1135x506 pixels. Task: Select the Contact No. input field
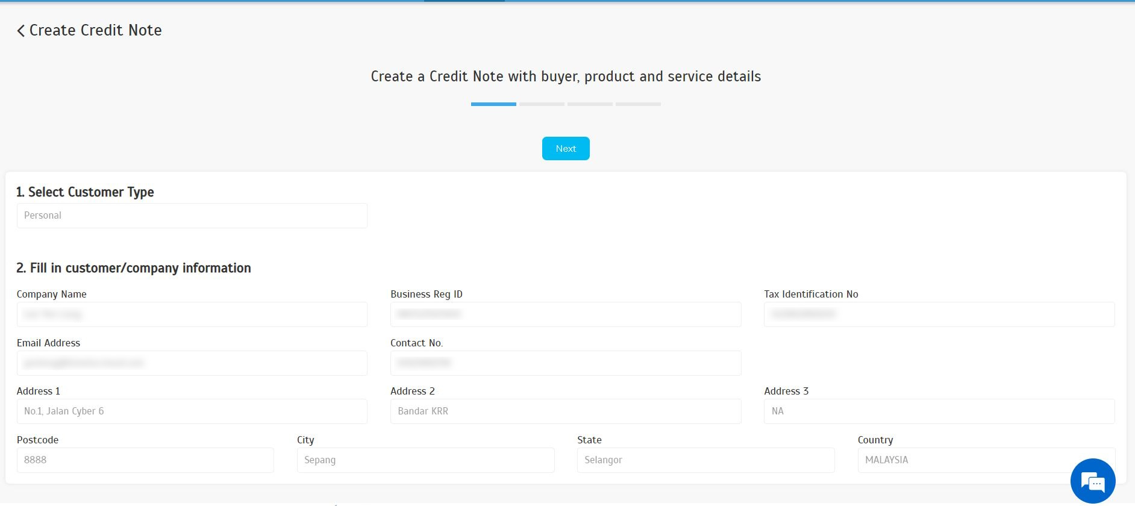pos(565,363)
